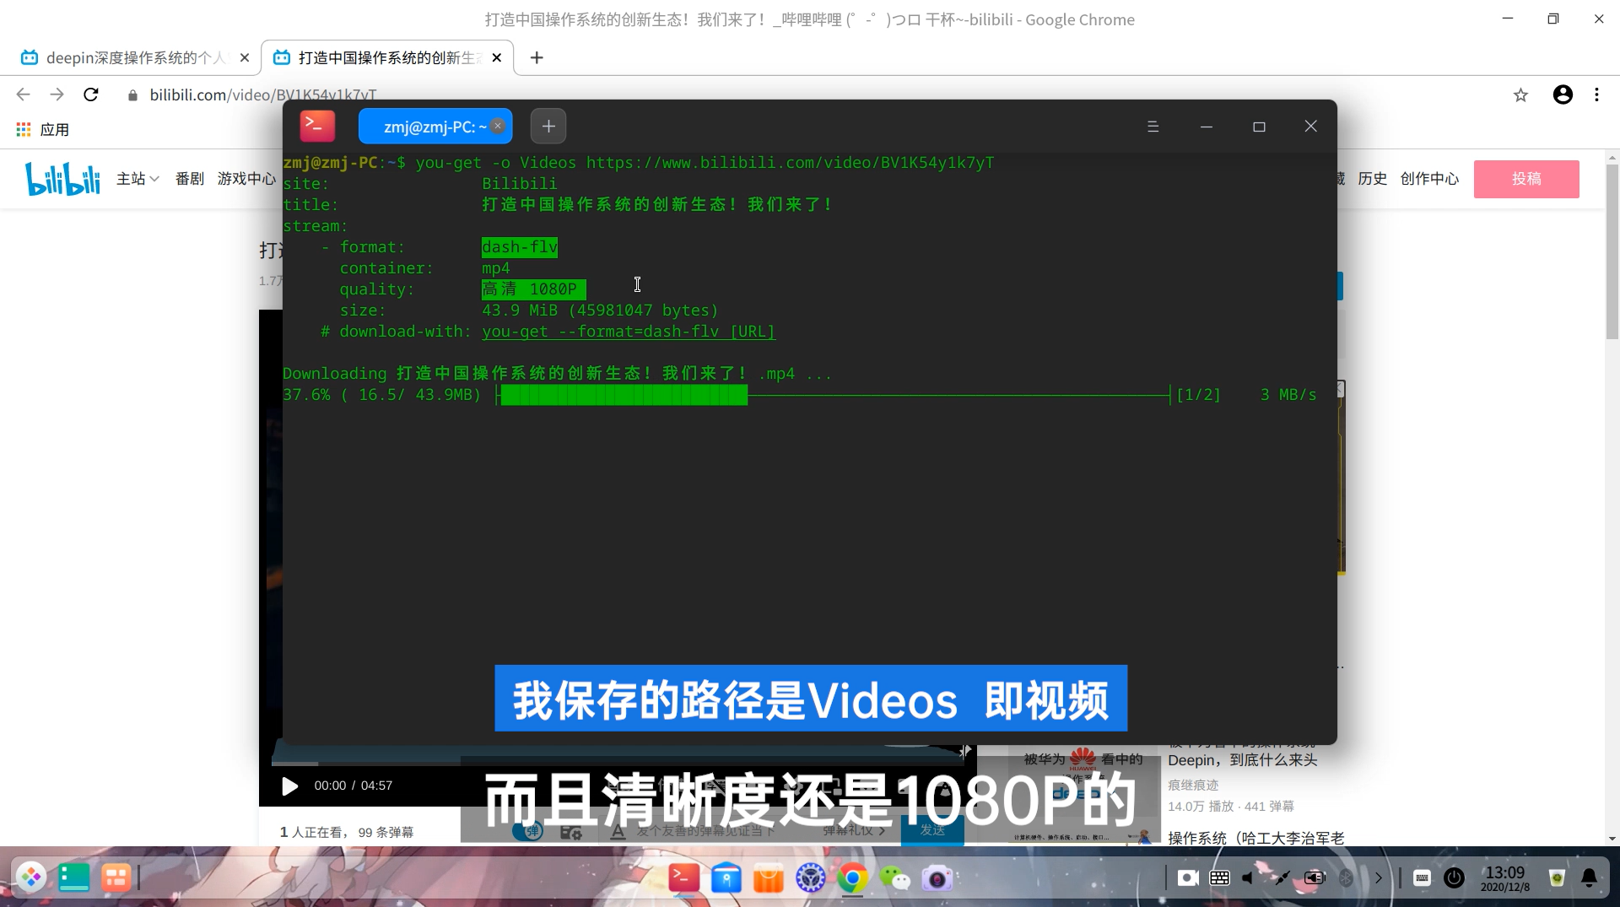Click the screen recorder tray icon
The height and width of the screenshot is (907, 1620).
click(x=1188, y=878)
